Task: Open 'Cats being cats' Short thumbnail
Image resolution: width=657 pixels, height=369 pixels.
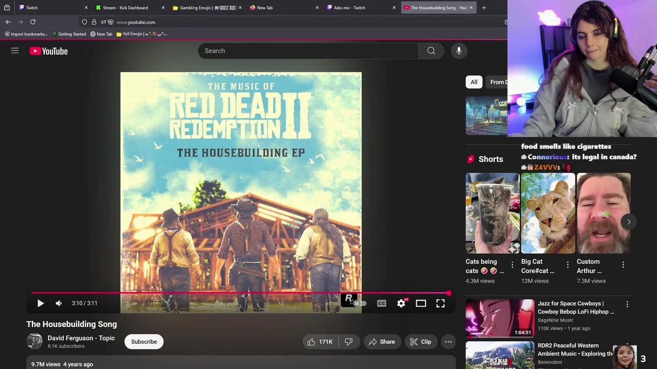Action: pos(492,213)
